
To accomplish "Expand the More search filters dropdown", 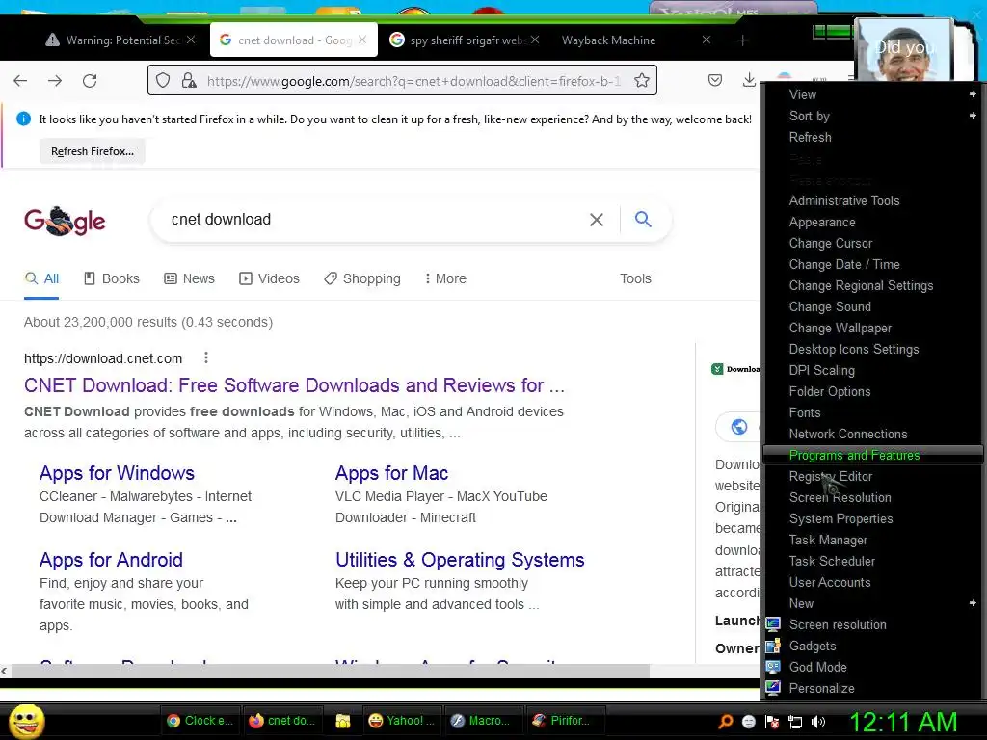I will coord(445,278).
